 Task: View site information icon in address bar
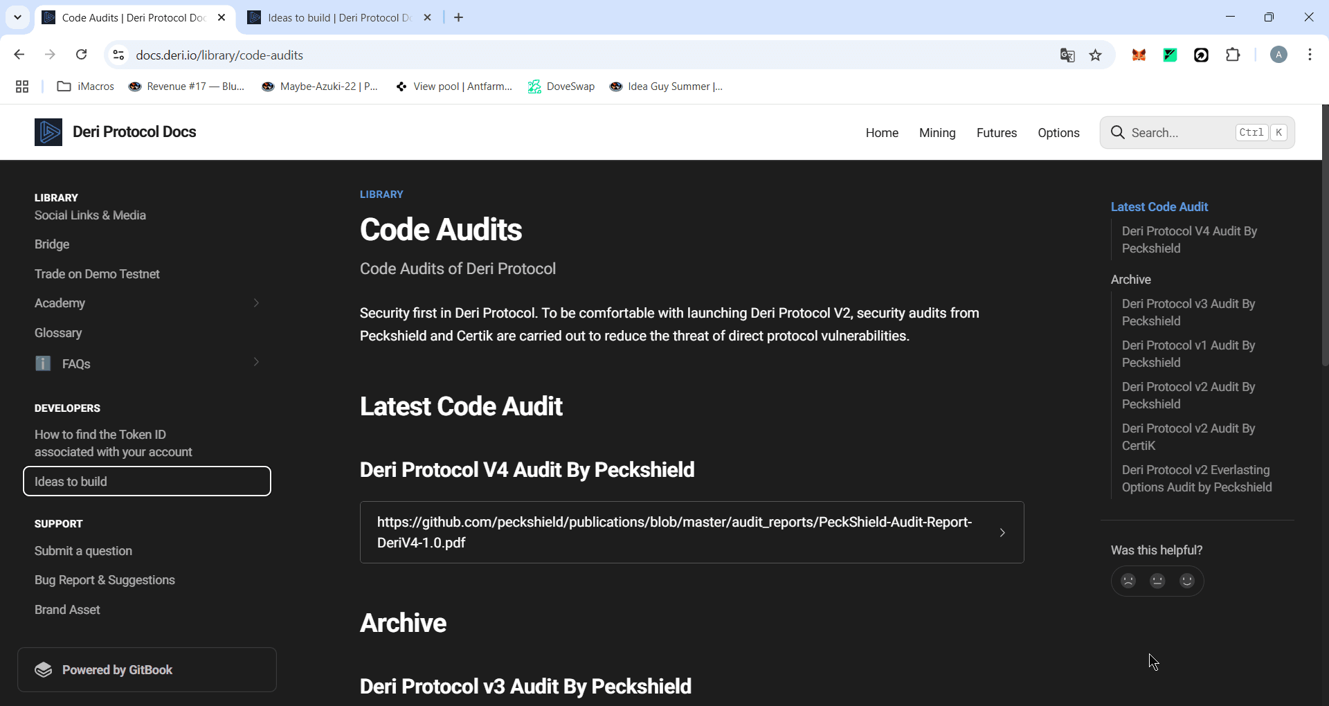point(118,55)
